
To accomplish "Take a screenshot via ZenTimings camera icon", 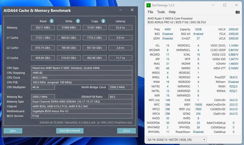I will [237, 12].
